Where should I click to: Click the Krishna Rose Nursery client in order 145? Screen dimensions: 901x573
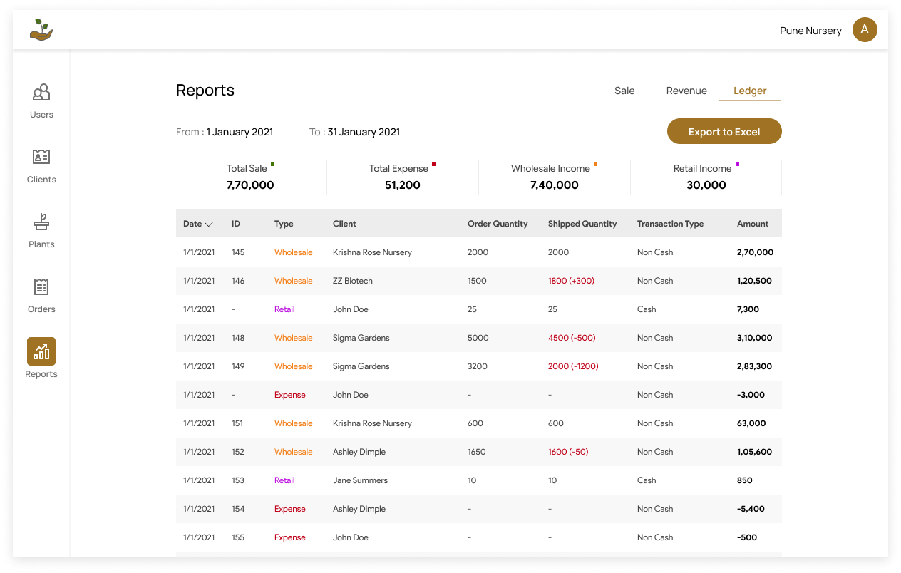(372, 252)
